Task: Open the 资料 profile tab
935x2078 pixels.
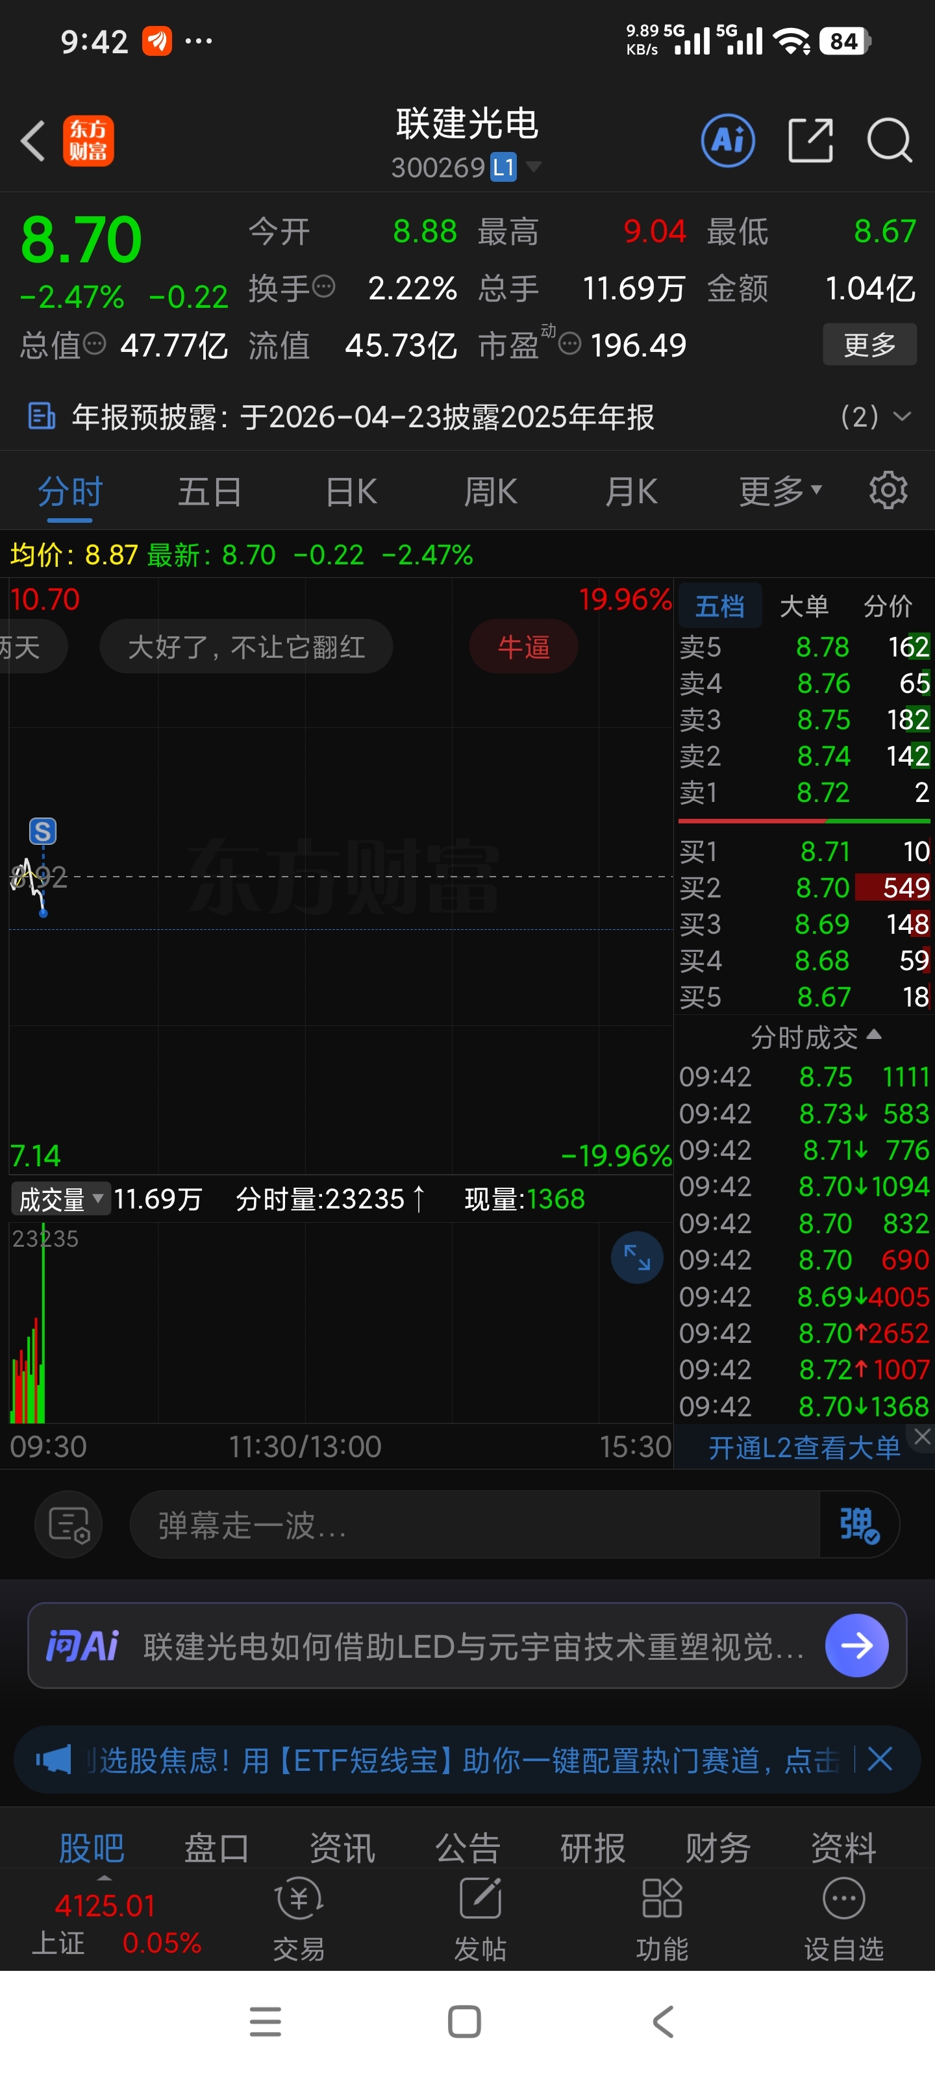Action: [844, 1847]
